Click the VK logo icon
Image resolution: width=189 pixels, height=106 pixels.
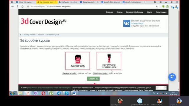tap(127, 23)
